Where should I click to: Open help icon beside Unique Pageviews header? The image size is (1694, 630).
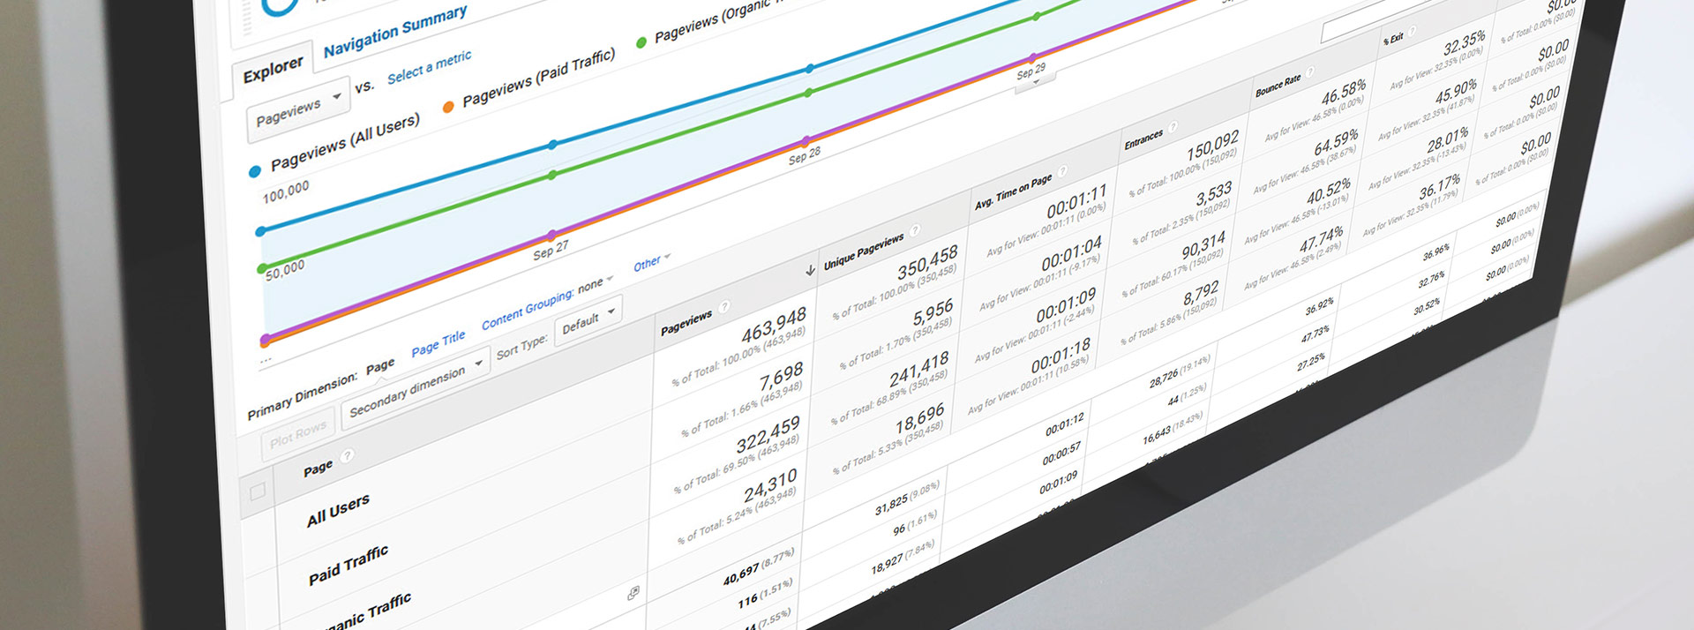916,231
